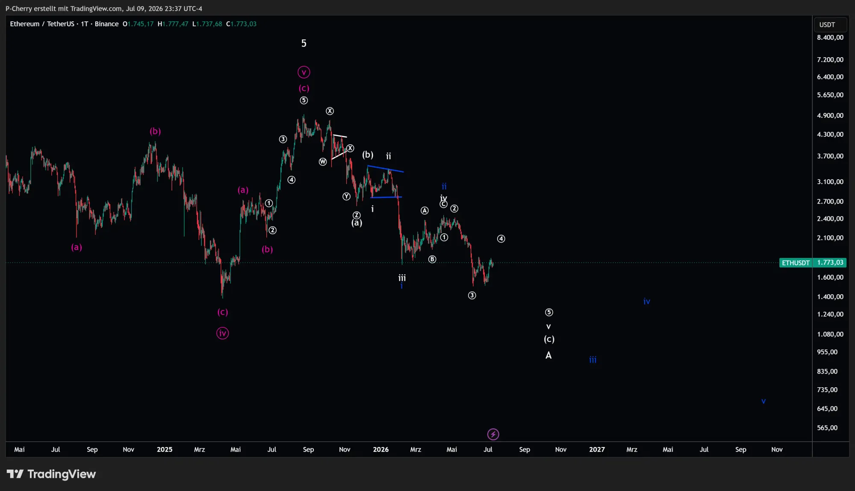Select the blue iii projection label
This screenshot has height=491, width=855.
(593, 359)
